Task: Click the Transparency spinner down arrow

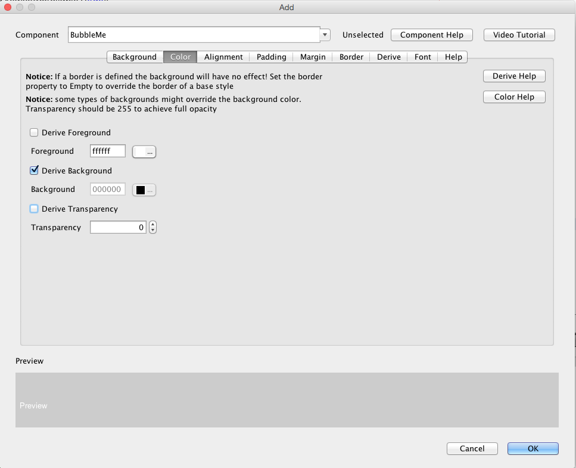Action: 152,230
